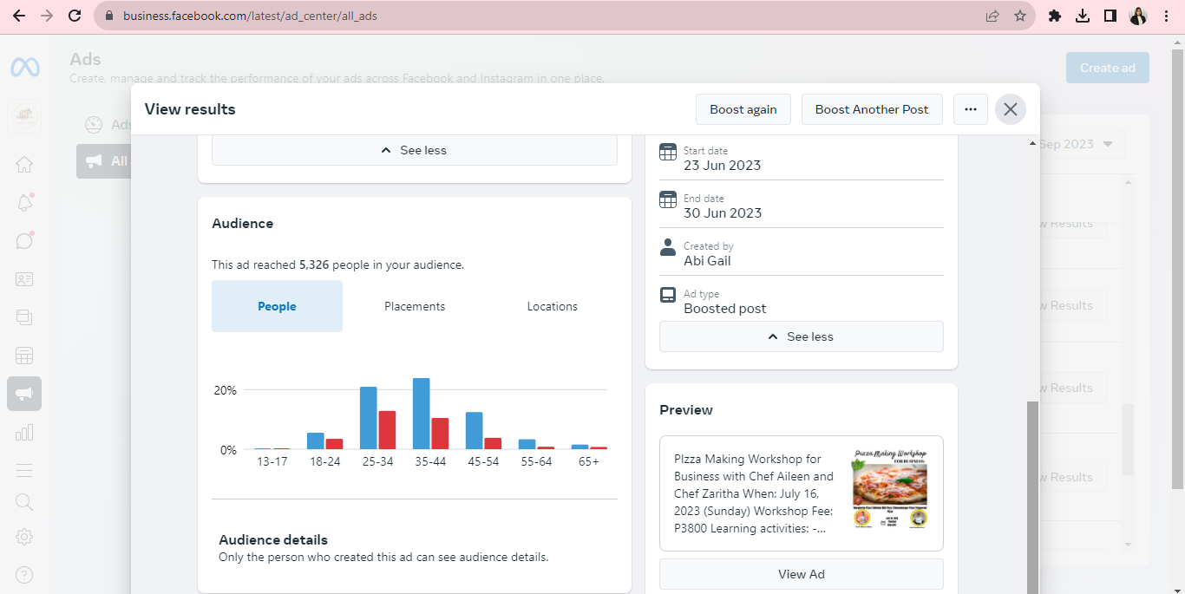Click the 25-34 red bar in chart
This screenshot has width=1185, height=594.
pyautogui.click(x=387, y=430)
